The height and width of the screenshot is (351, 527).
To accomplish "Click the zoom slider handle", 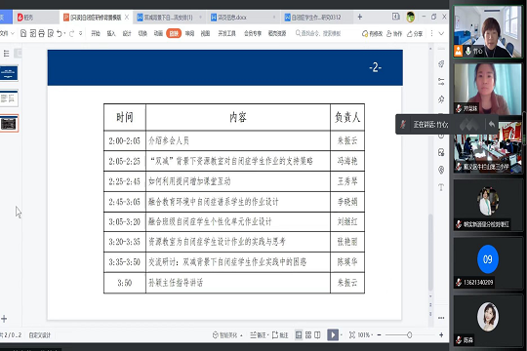I will 409,334.
